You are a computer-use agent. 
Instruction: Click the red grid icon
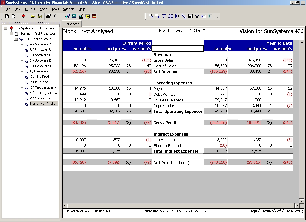[x=94, y=16]
